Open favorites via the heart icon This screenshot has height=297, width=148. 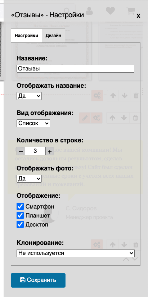(111, 11)
